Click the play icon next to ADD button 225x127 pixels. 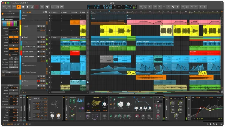150,7
